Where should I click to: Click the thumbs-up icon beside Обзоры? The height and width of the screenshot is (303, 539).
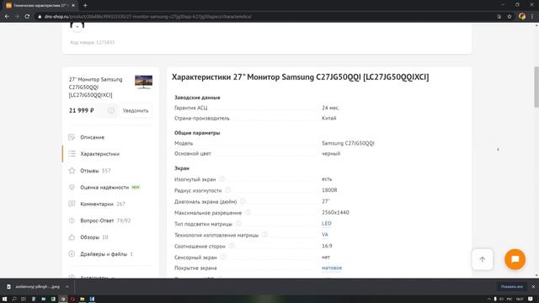[x=72, y=237]
